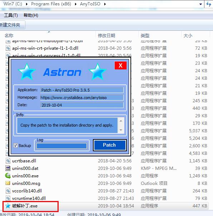This screenshot has height=216, width=213.
Task: Click the 440 KB size cell
Action: click(200, 108)
